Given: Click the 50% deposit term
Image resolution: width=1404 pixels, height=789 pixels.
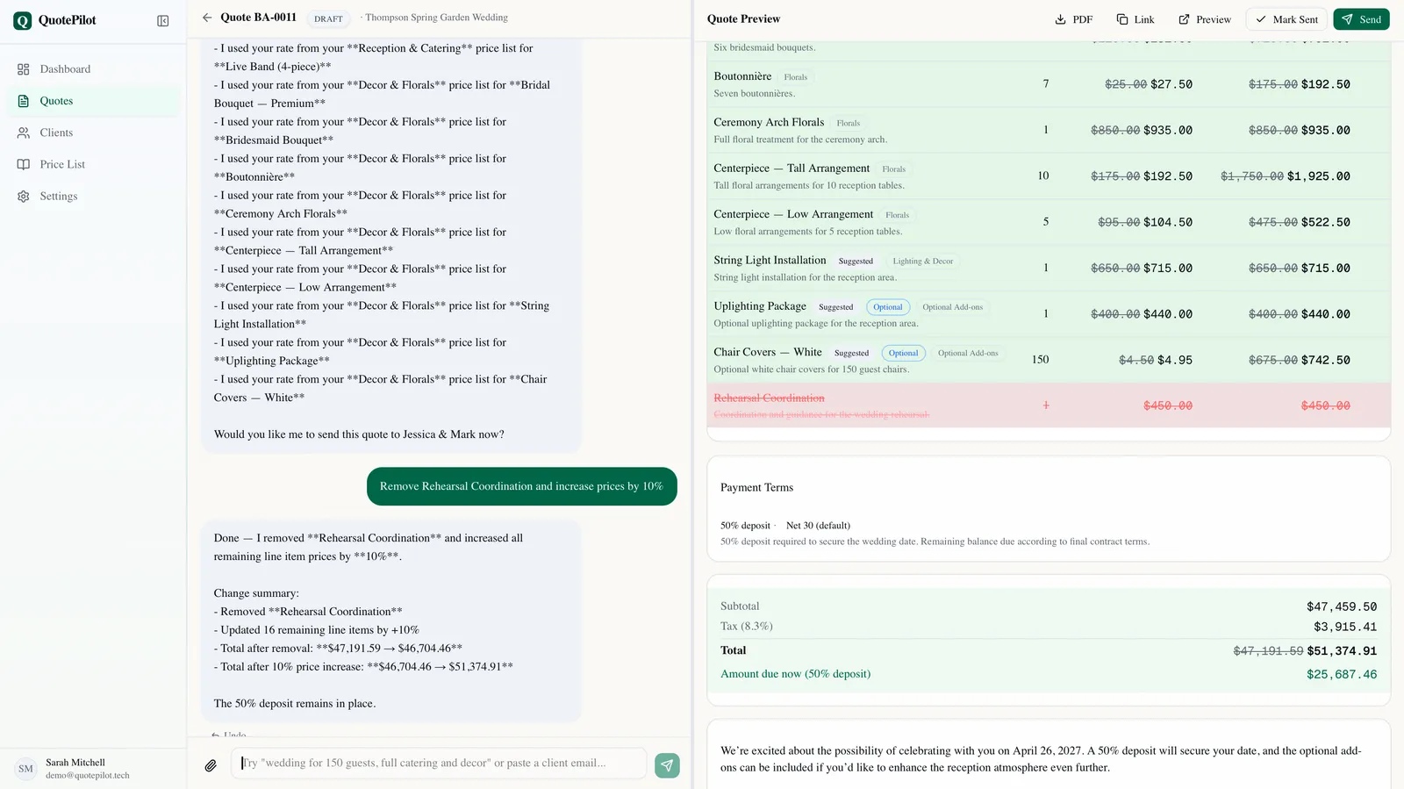Looking at the screenshot, I should click(x=745, y=526).
